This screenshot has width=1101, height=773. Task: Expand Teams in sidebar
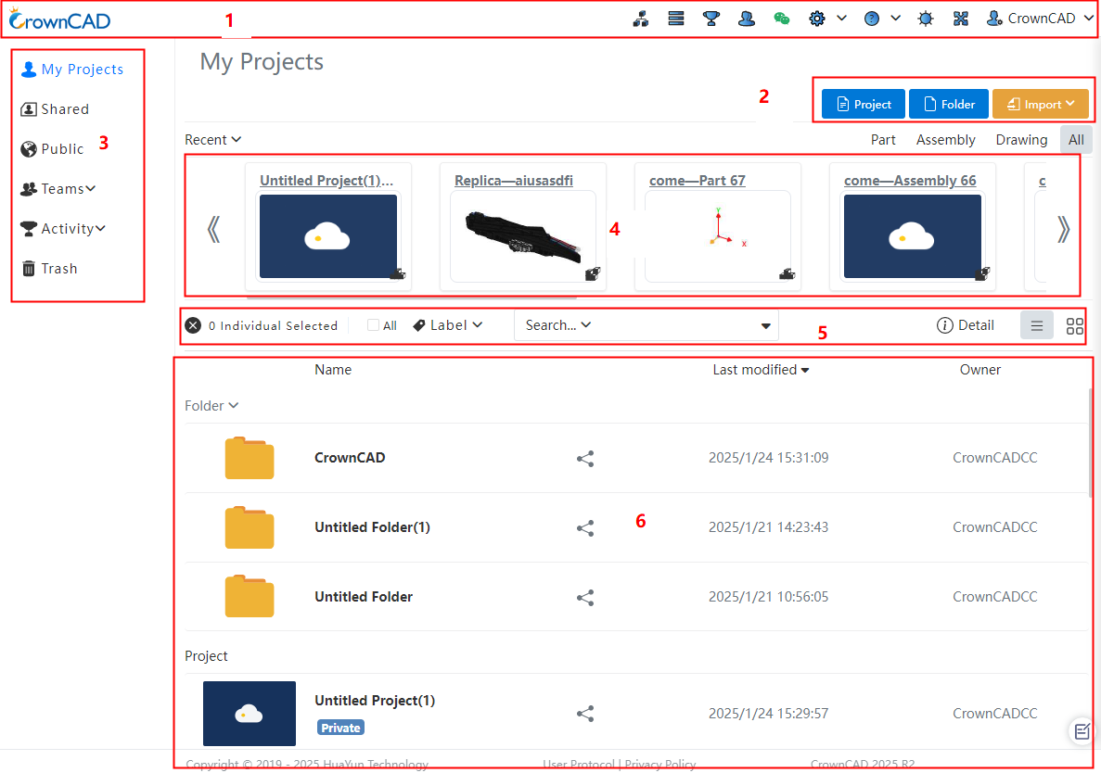click(58, 189)
